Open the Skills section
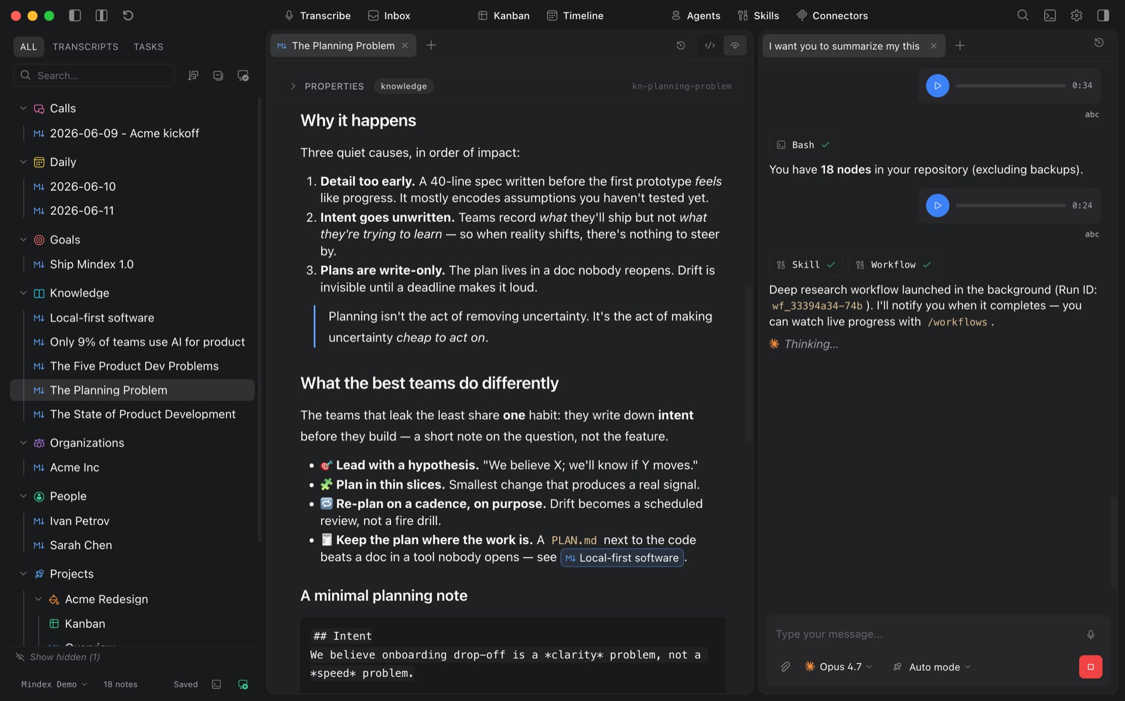This screenshot has height=701, width=1125. (x=758, y=16)
